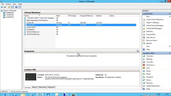Collapse the LONDON1 actions section
This screenshot has height=96, width=171.
tap(170, 14)
